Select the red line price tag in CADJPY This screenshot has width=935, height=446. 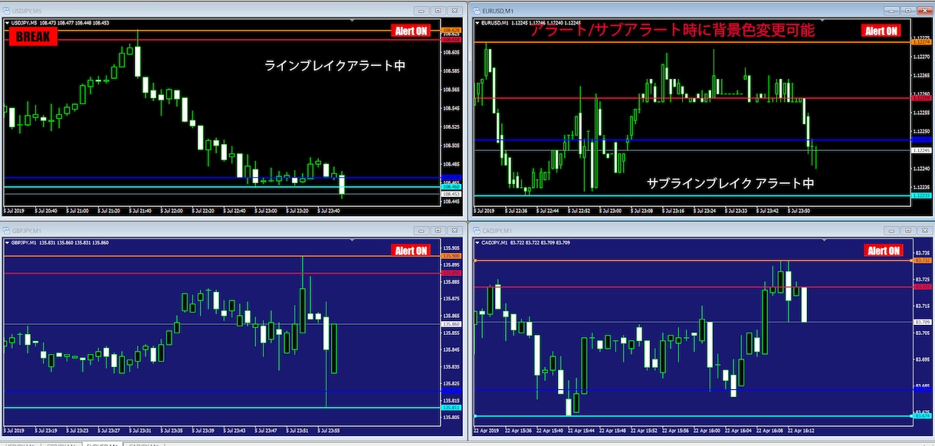point(922,287)
